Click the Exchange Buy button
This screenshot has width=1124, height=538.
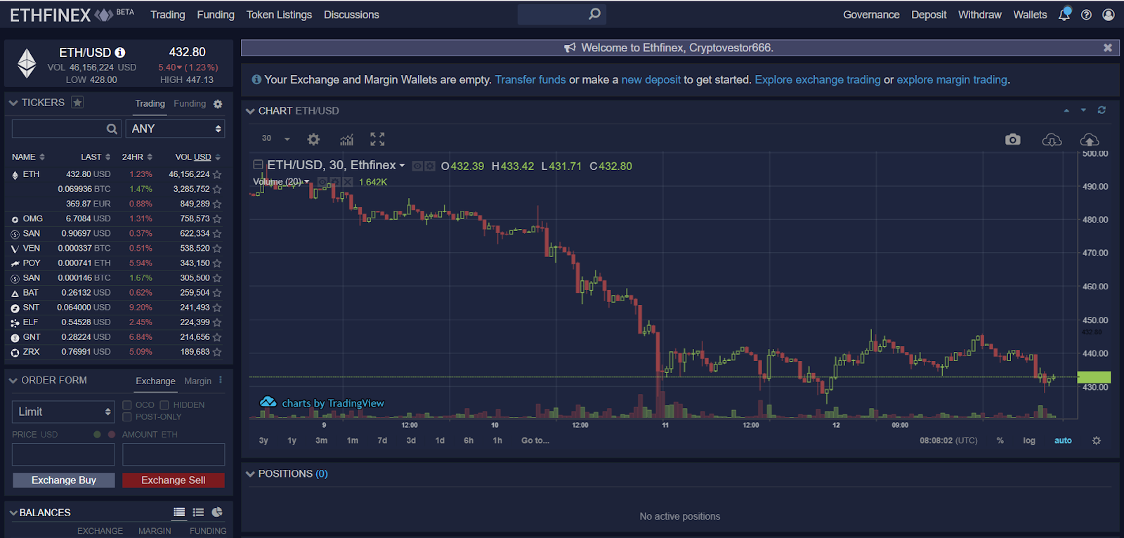coord(64,480)
